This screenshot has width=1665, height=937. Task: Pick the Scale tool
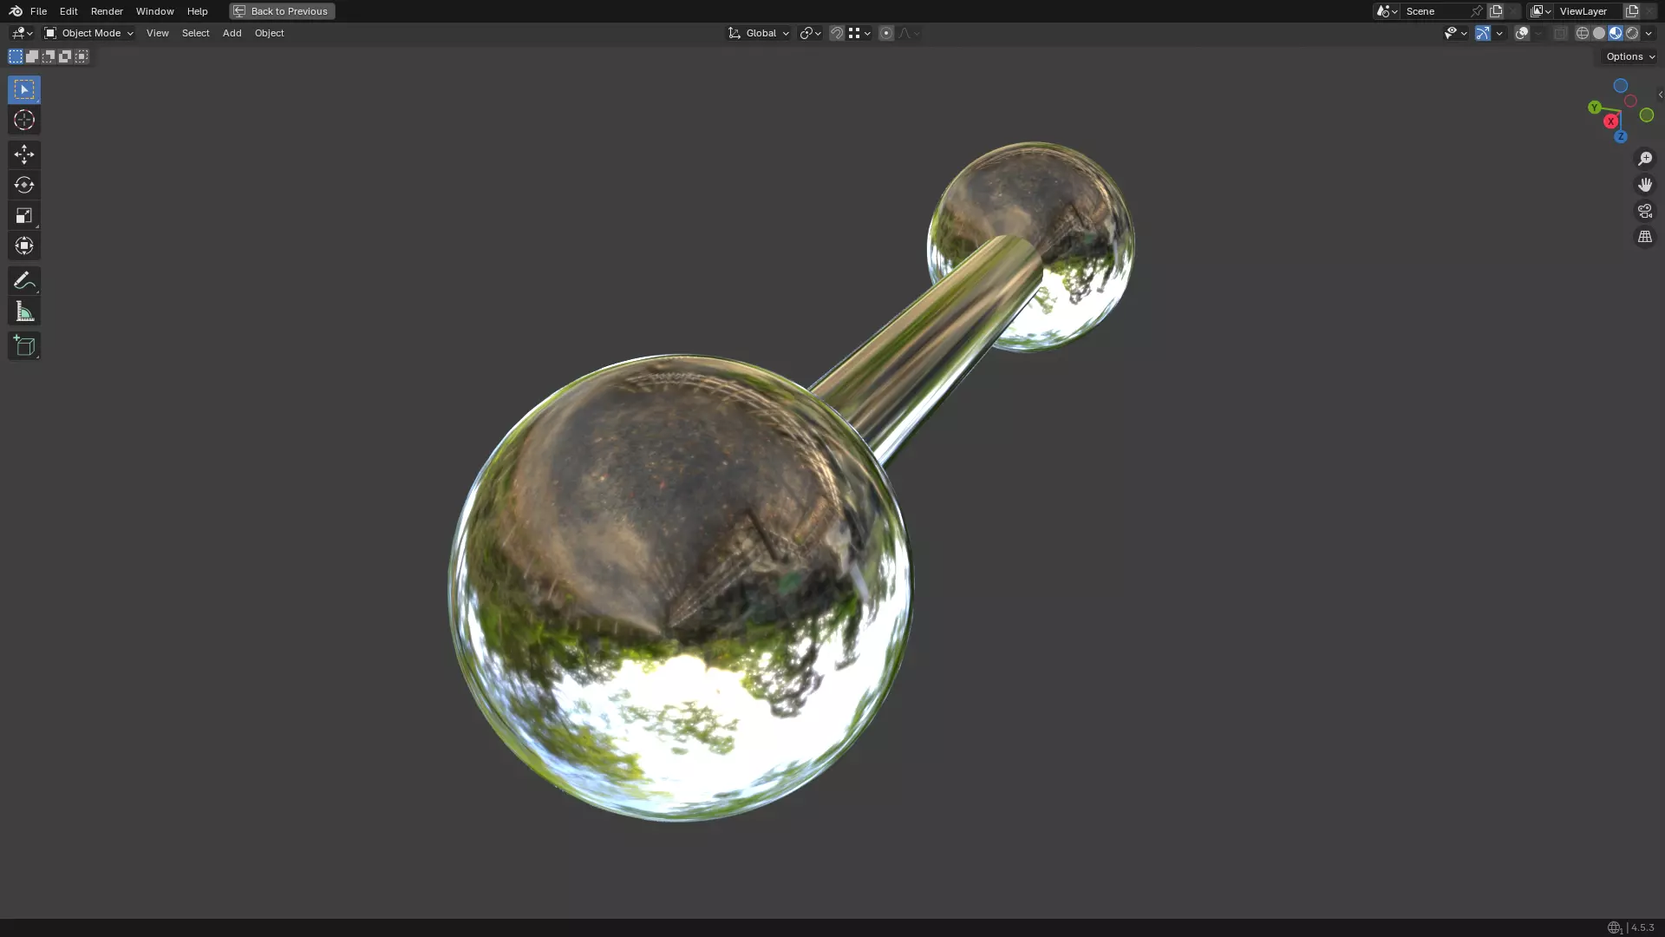point(24,215)
